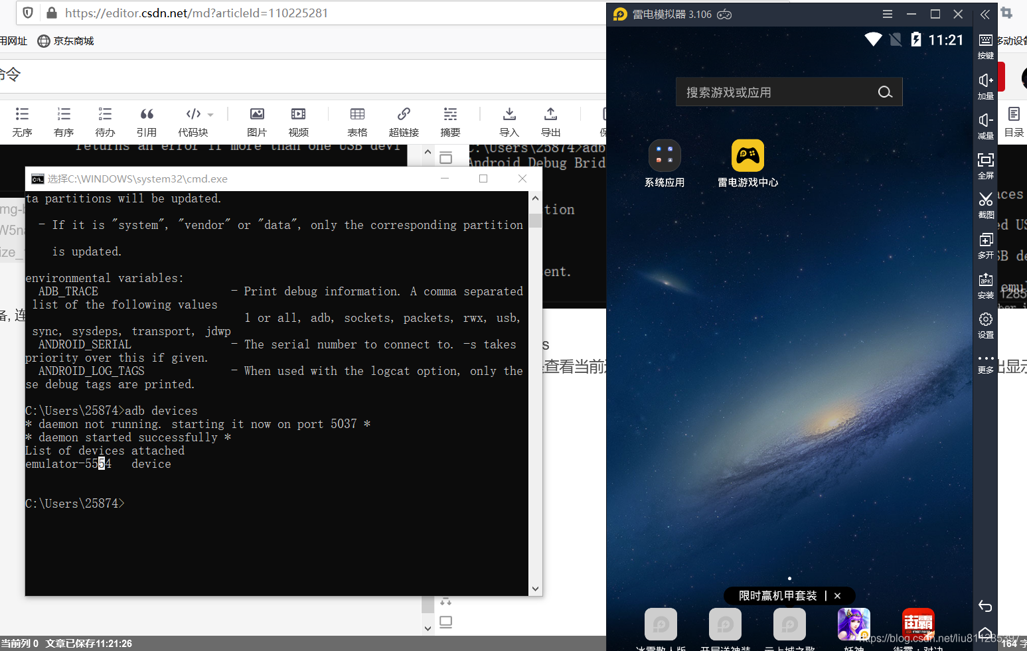Decrease emulator volume (减量)
1027x651 pixels.
coord(986,126)
